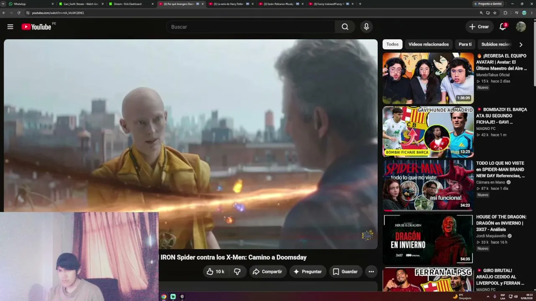
Task: Switch to the Serán Pelícanos tab
Action: click(x=281, y=4)
